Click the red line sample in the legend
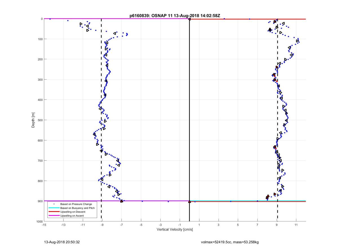338x249 pixels. coord(54,212)
